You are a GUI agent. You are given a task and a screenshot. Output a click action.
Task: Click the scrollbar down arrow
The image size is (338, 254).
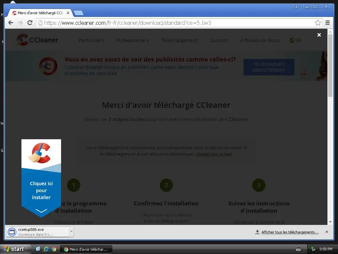pyautogui.click(x=330, y=222)
